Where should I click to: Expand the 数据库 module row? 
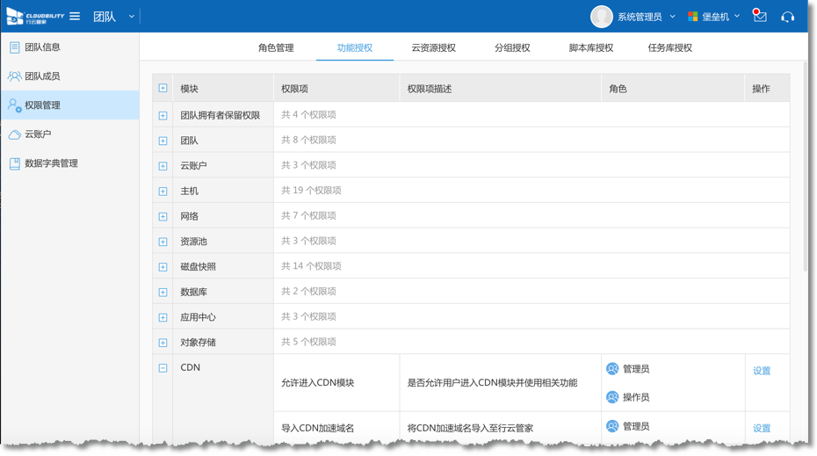pyautogui.click(x=163, y=293)
